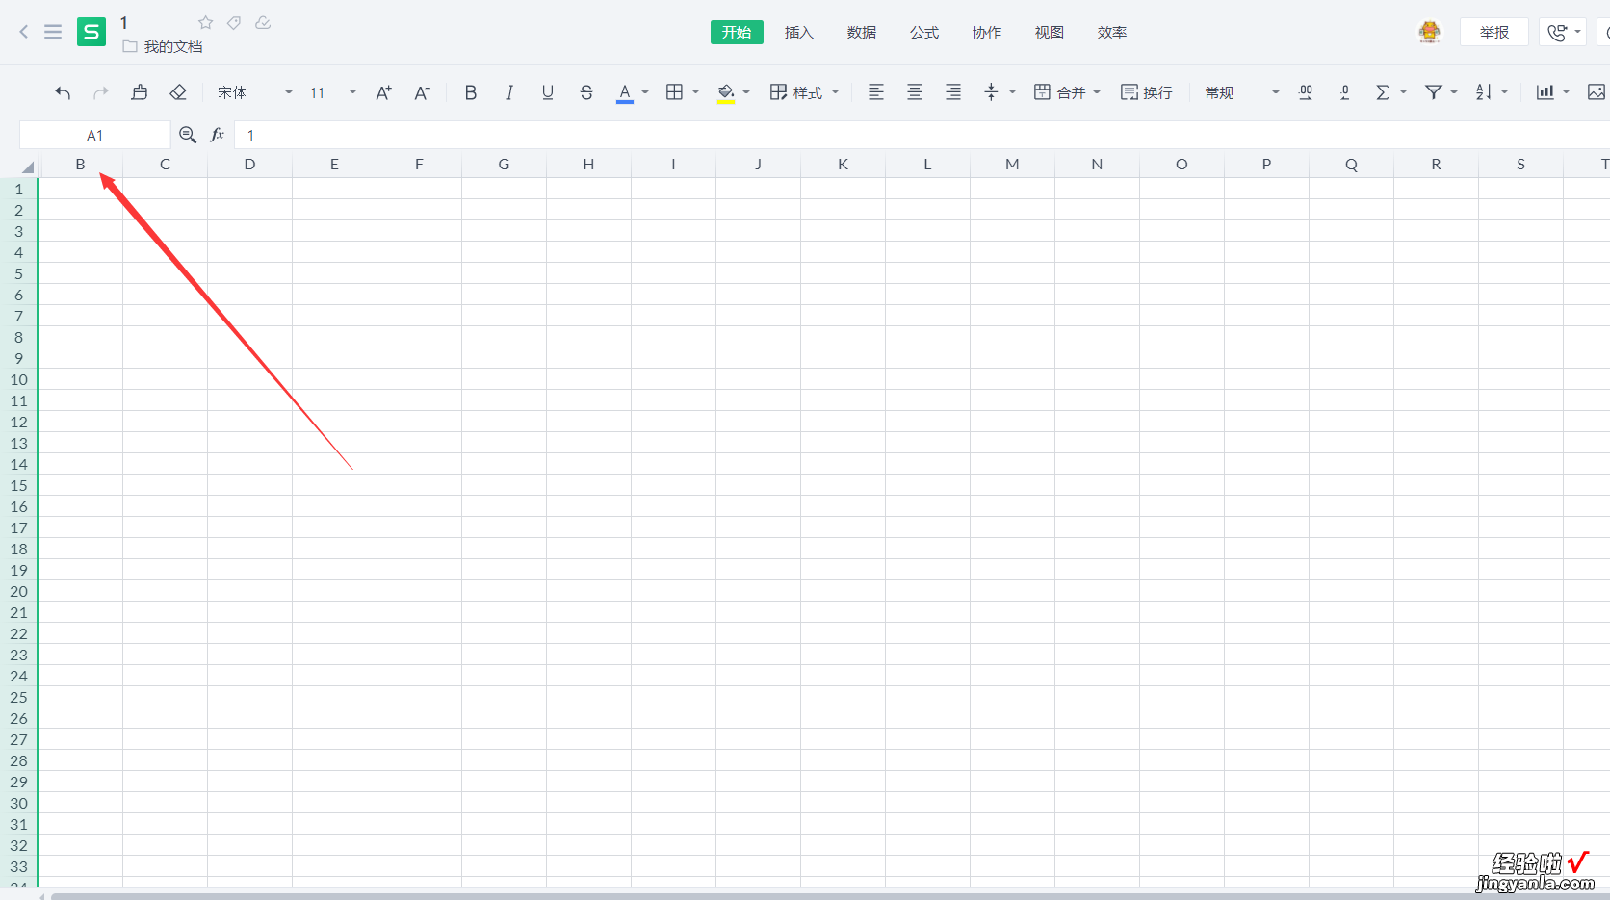
Task: Click the tag icon beside the title
Action: coord(234,22)
